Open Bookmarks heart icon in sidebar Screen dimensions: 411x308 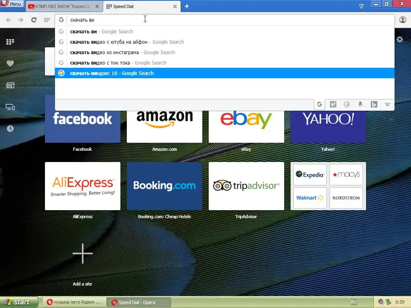pos(10,63)
